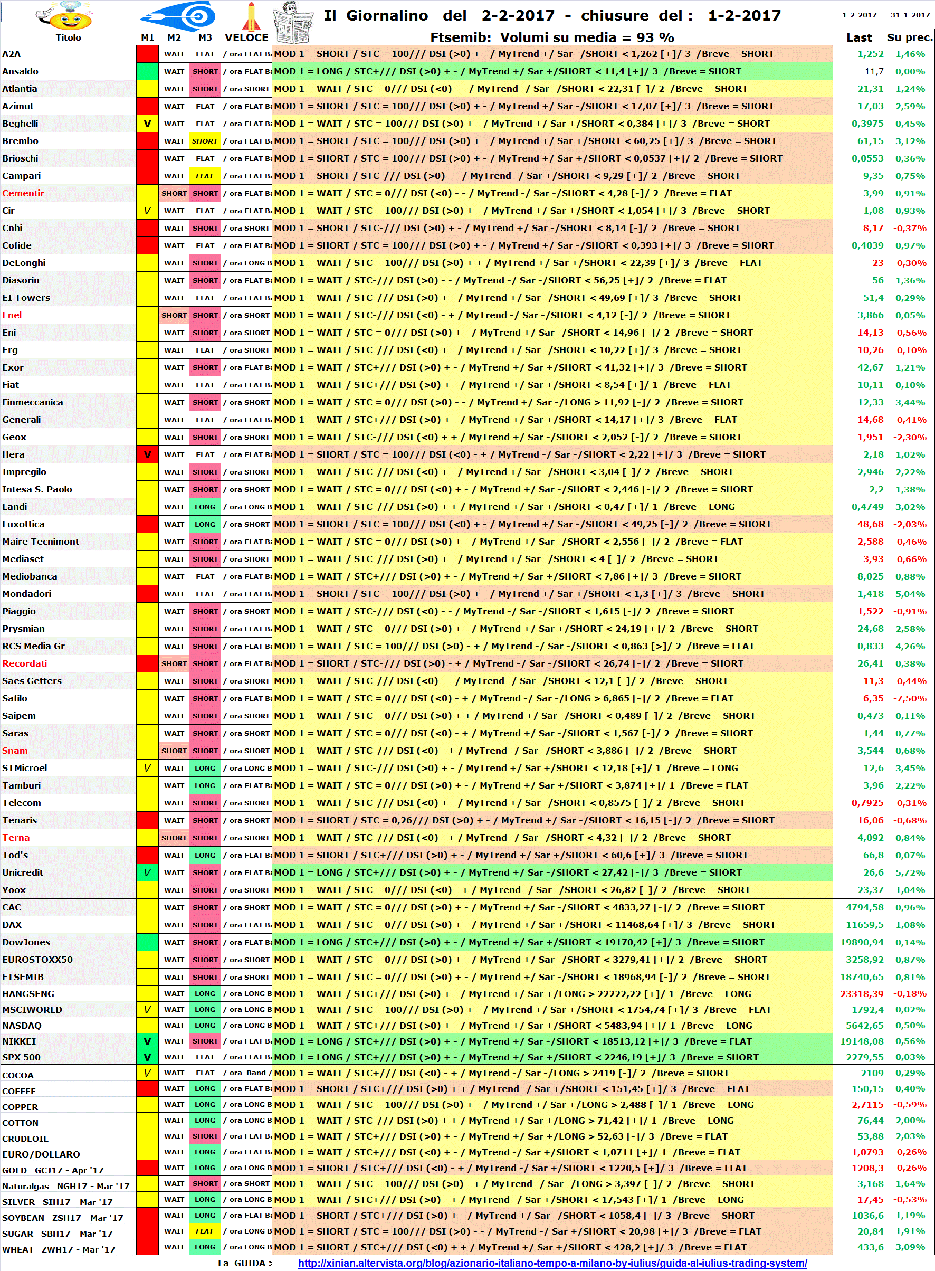Click the Last value 23318,39 for HANGSENG
Viewport: 935px width, 1271px height.
click(x=862, y=993)
